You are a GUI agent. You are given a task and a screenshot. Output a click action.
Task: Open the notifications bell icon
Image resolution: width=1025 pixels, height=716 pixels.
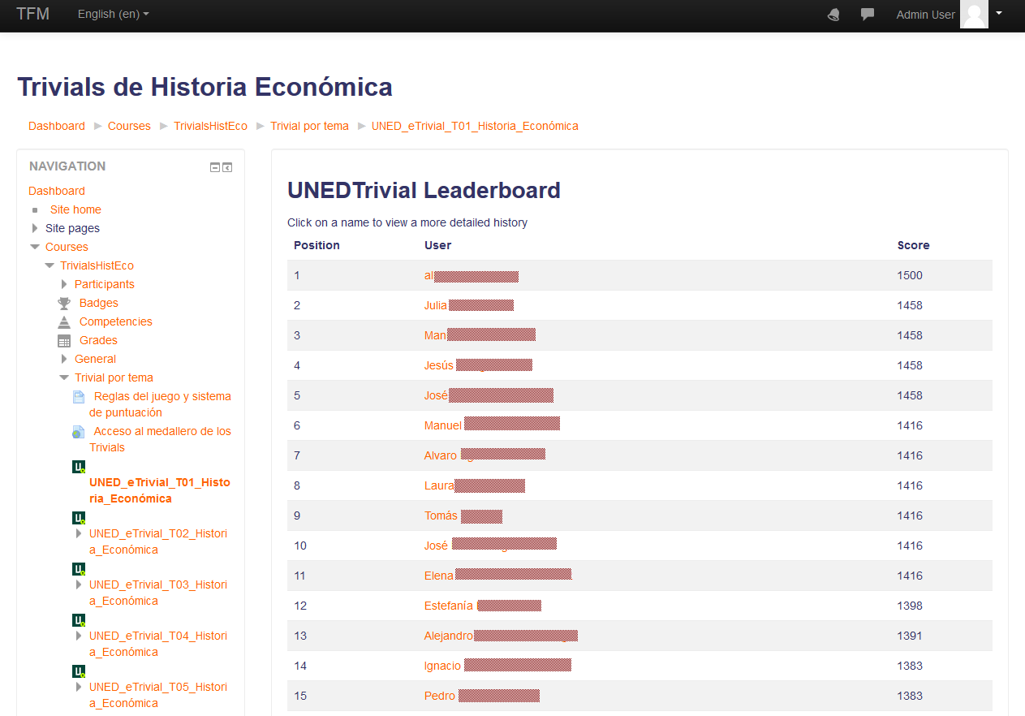(833, 15)
